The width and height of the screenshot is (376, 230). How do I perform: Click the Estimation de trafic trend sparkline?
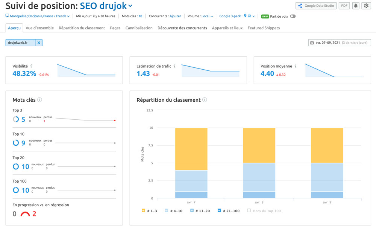pyautogui.click(x=210, y=71)
